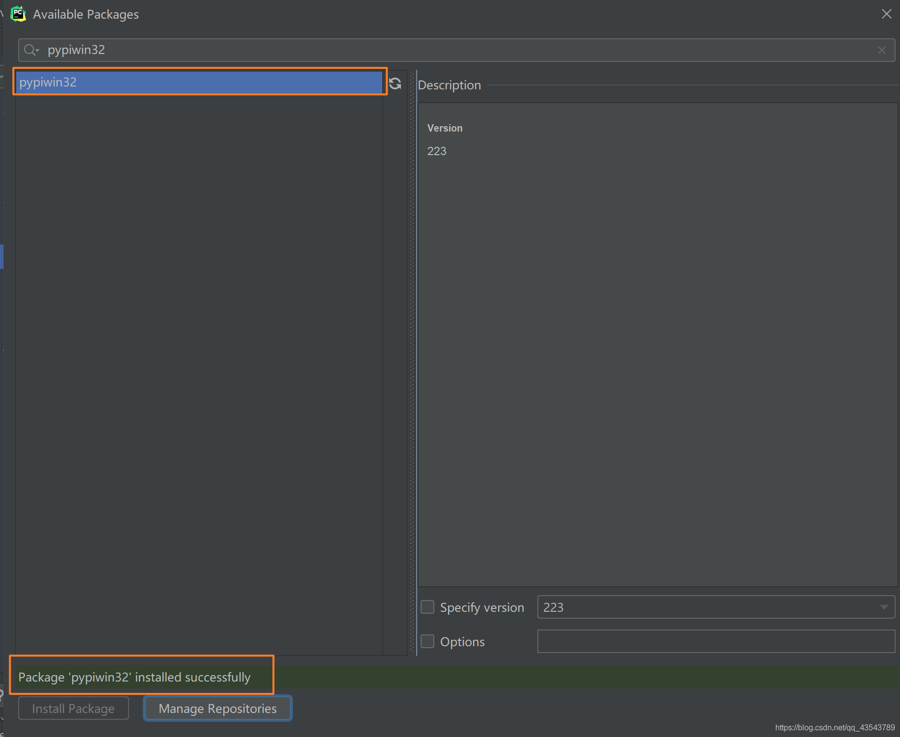Click the Description panel title
Screen dimensions: 900x737
pyautogui.click(x=449, y=85)
